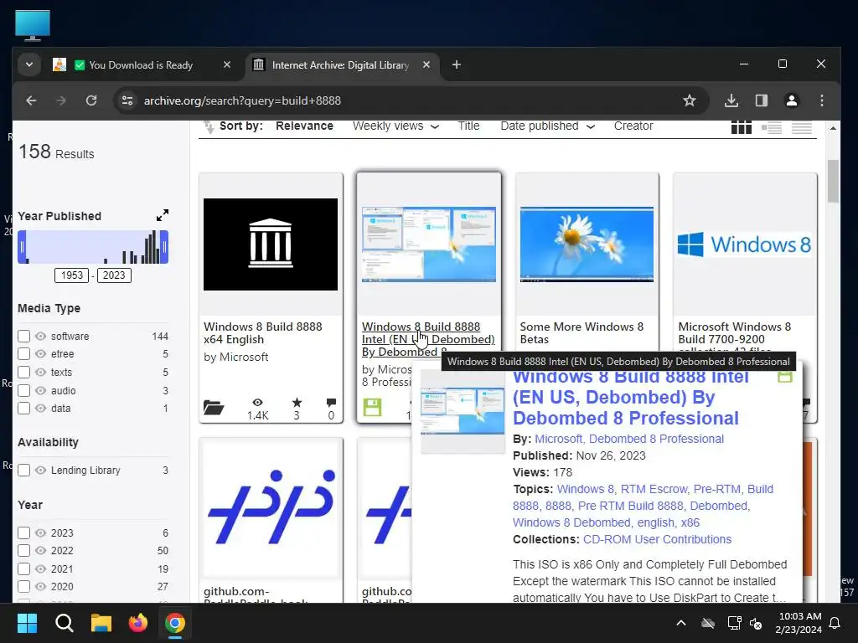
Task: Sort results by Creator
Action: click(x=633, y=126)
